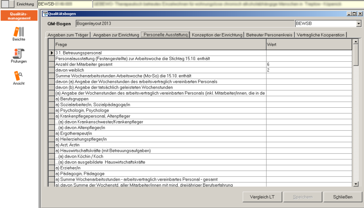
Task: Click the Frage column header
Action: click(160, 45)
